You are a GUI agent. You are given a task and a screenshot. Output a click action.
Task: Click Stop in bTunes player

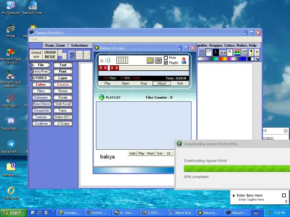[x=144, y=83]
